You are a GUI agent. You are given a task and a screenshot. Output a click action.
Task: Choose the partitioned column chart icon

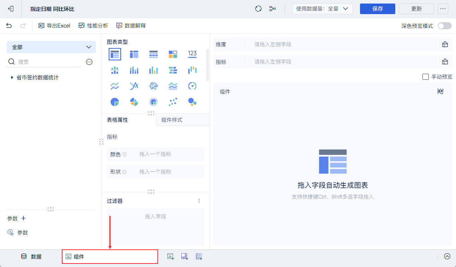[115, 70]
